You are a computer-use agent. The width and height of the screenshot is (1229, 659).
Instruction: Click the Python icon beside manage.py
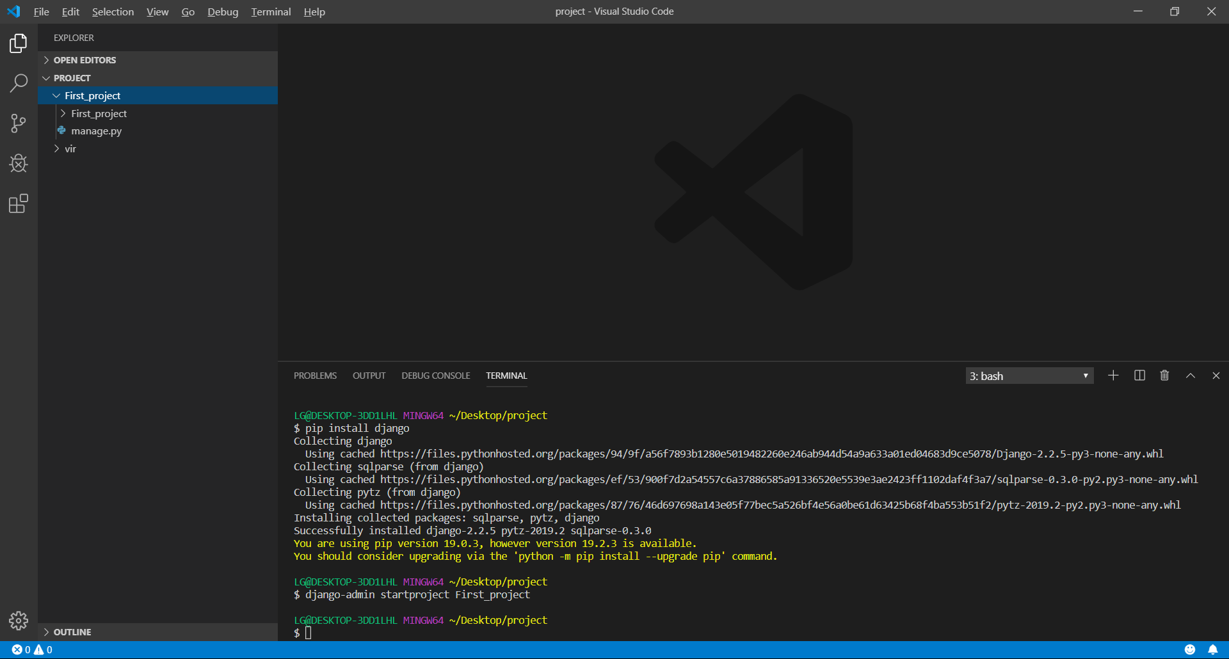click(61, 131)
